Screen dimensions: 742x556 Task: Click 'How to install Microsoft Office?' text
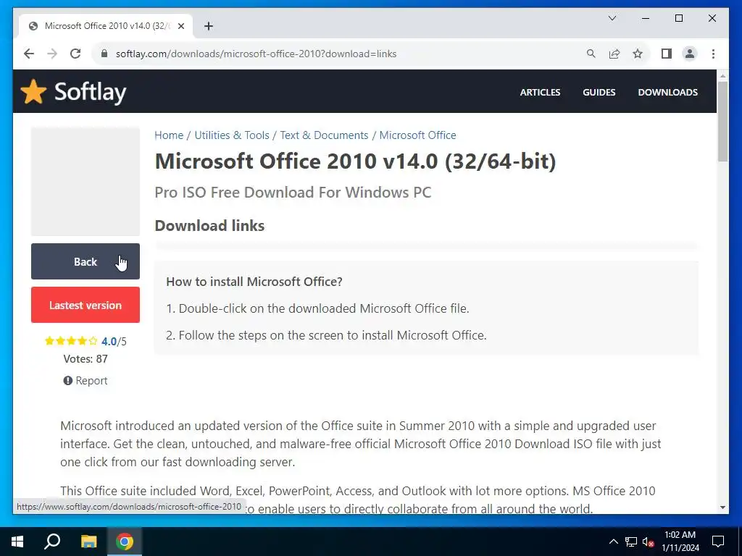(x=254, y=282)
